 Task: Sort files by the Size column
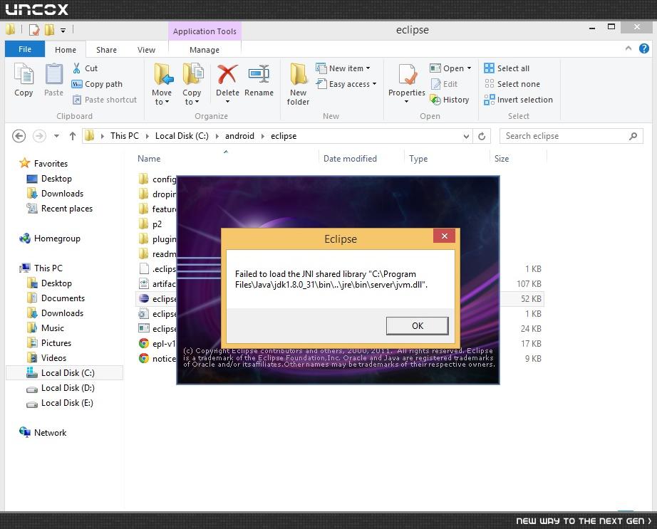point(502,159)
